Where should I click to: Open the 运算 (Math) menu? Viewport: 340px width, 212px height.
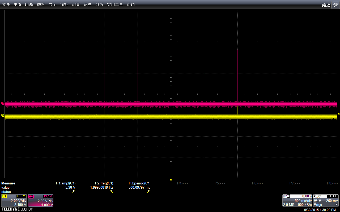87,5
